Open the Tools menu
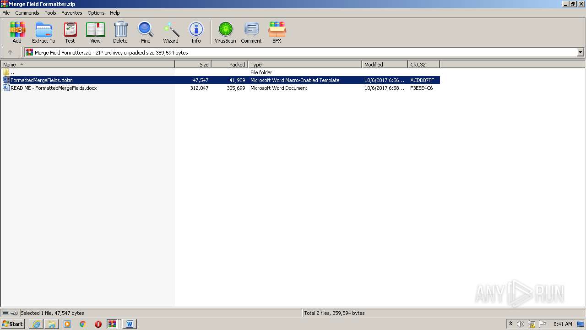The width and height of the screenshot is (586, 330). 50,13
